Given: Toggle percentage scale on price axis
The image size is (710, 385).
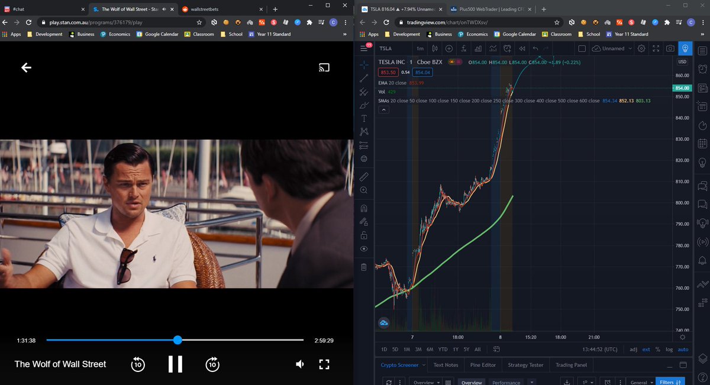Looking at the screenshot, I should click(657, 349).
